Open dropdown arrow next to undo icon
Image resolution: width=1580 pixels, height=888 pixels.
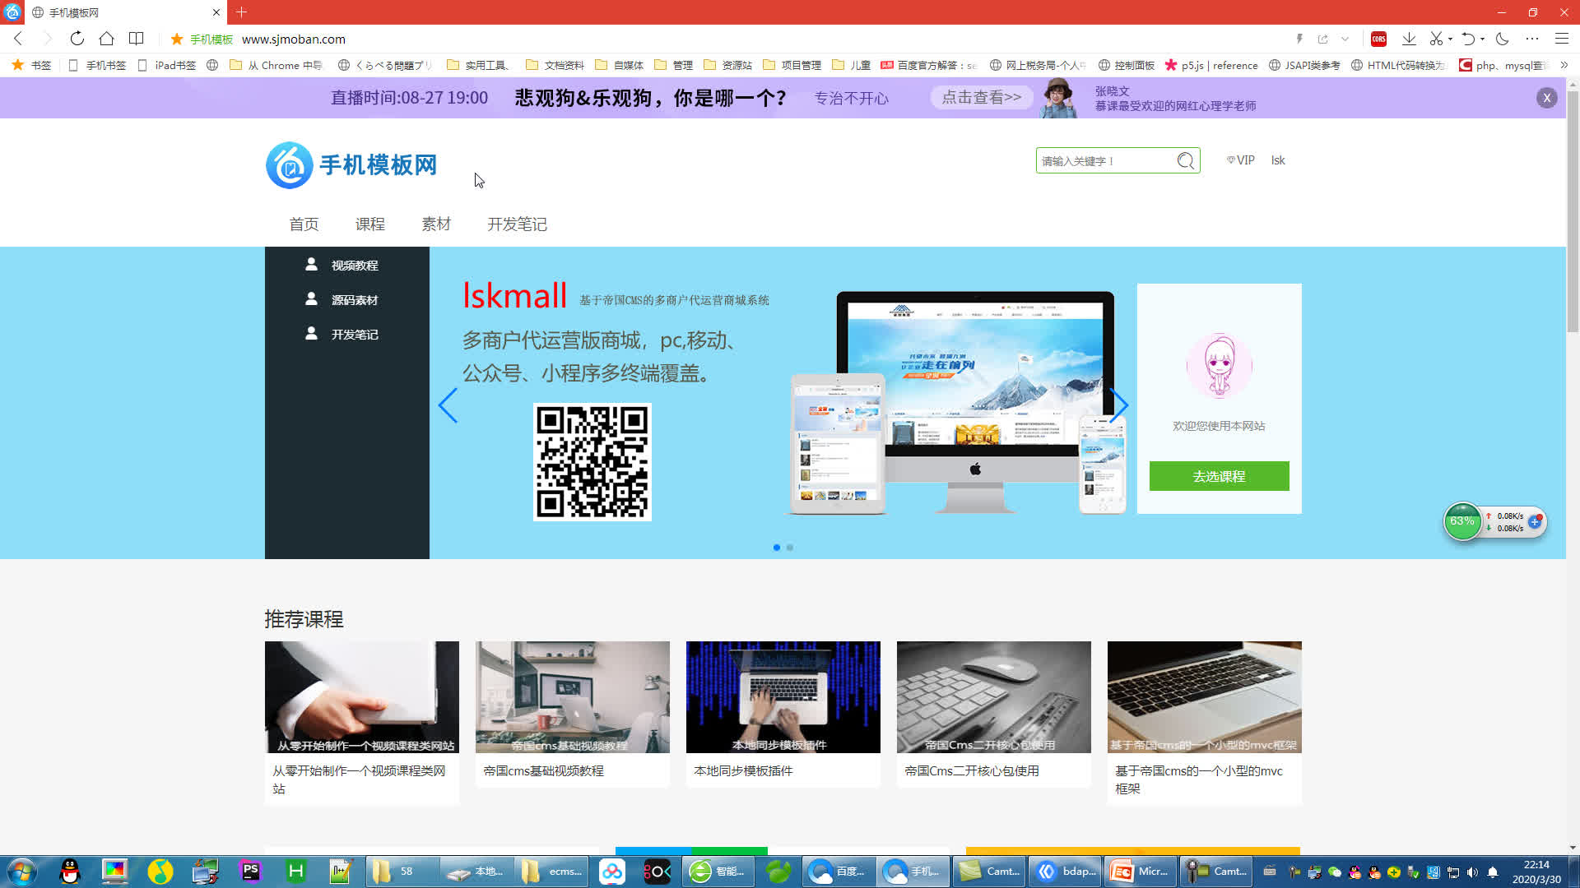click(1482, 39)
